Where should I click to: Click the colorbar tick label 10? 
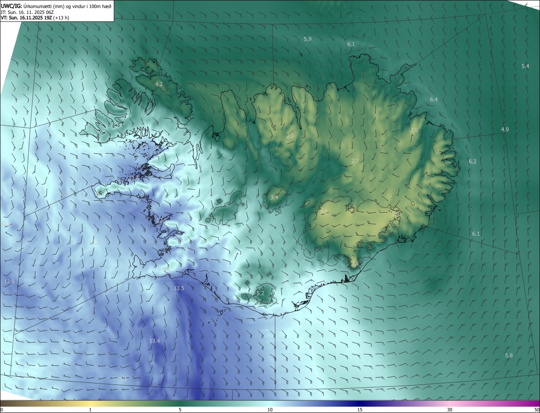coord(270,410)
